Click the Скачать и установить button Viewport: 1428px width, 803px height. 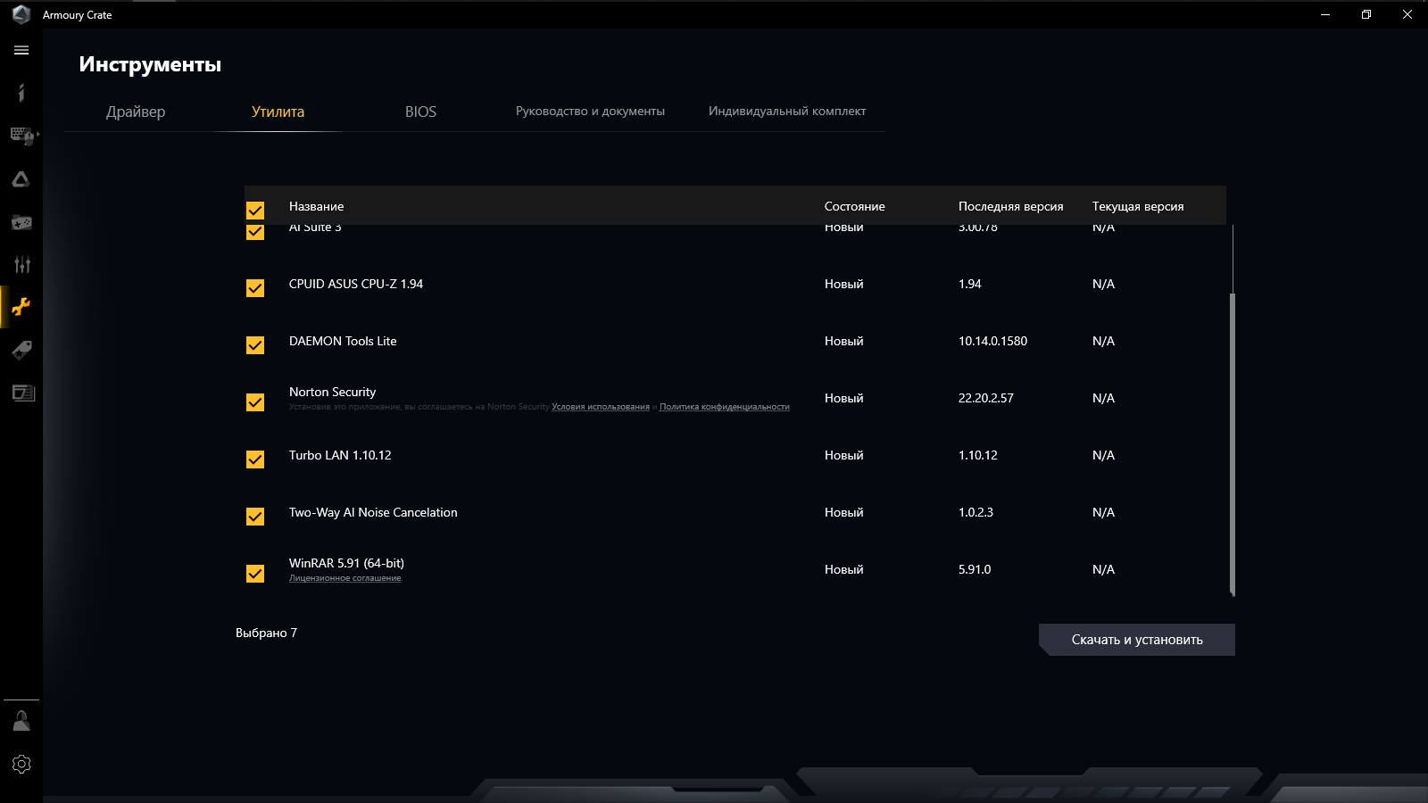[x=1137, y=640]
